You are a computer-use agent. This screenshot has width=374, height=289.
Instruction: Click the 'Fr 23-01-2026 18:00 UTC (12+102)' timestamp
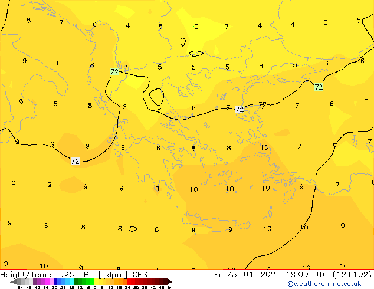pyautogui.click(x=293, y=275)
